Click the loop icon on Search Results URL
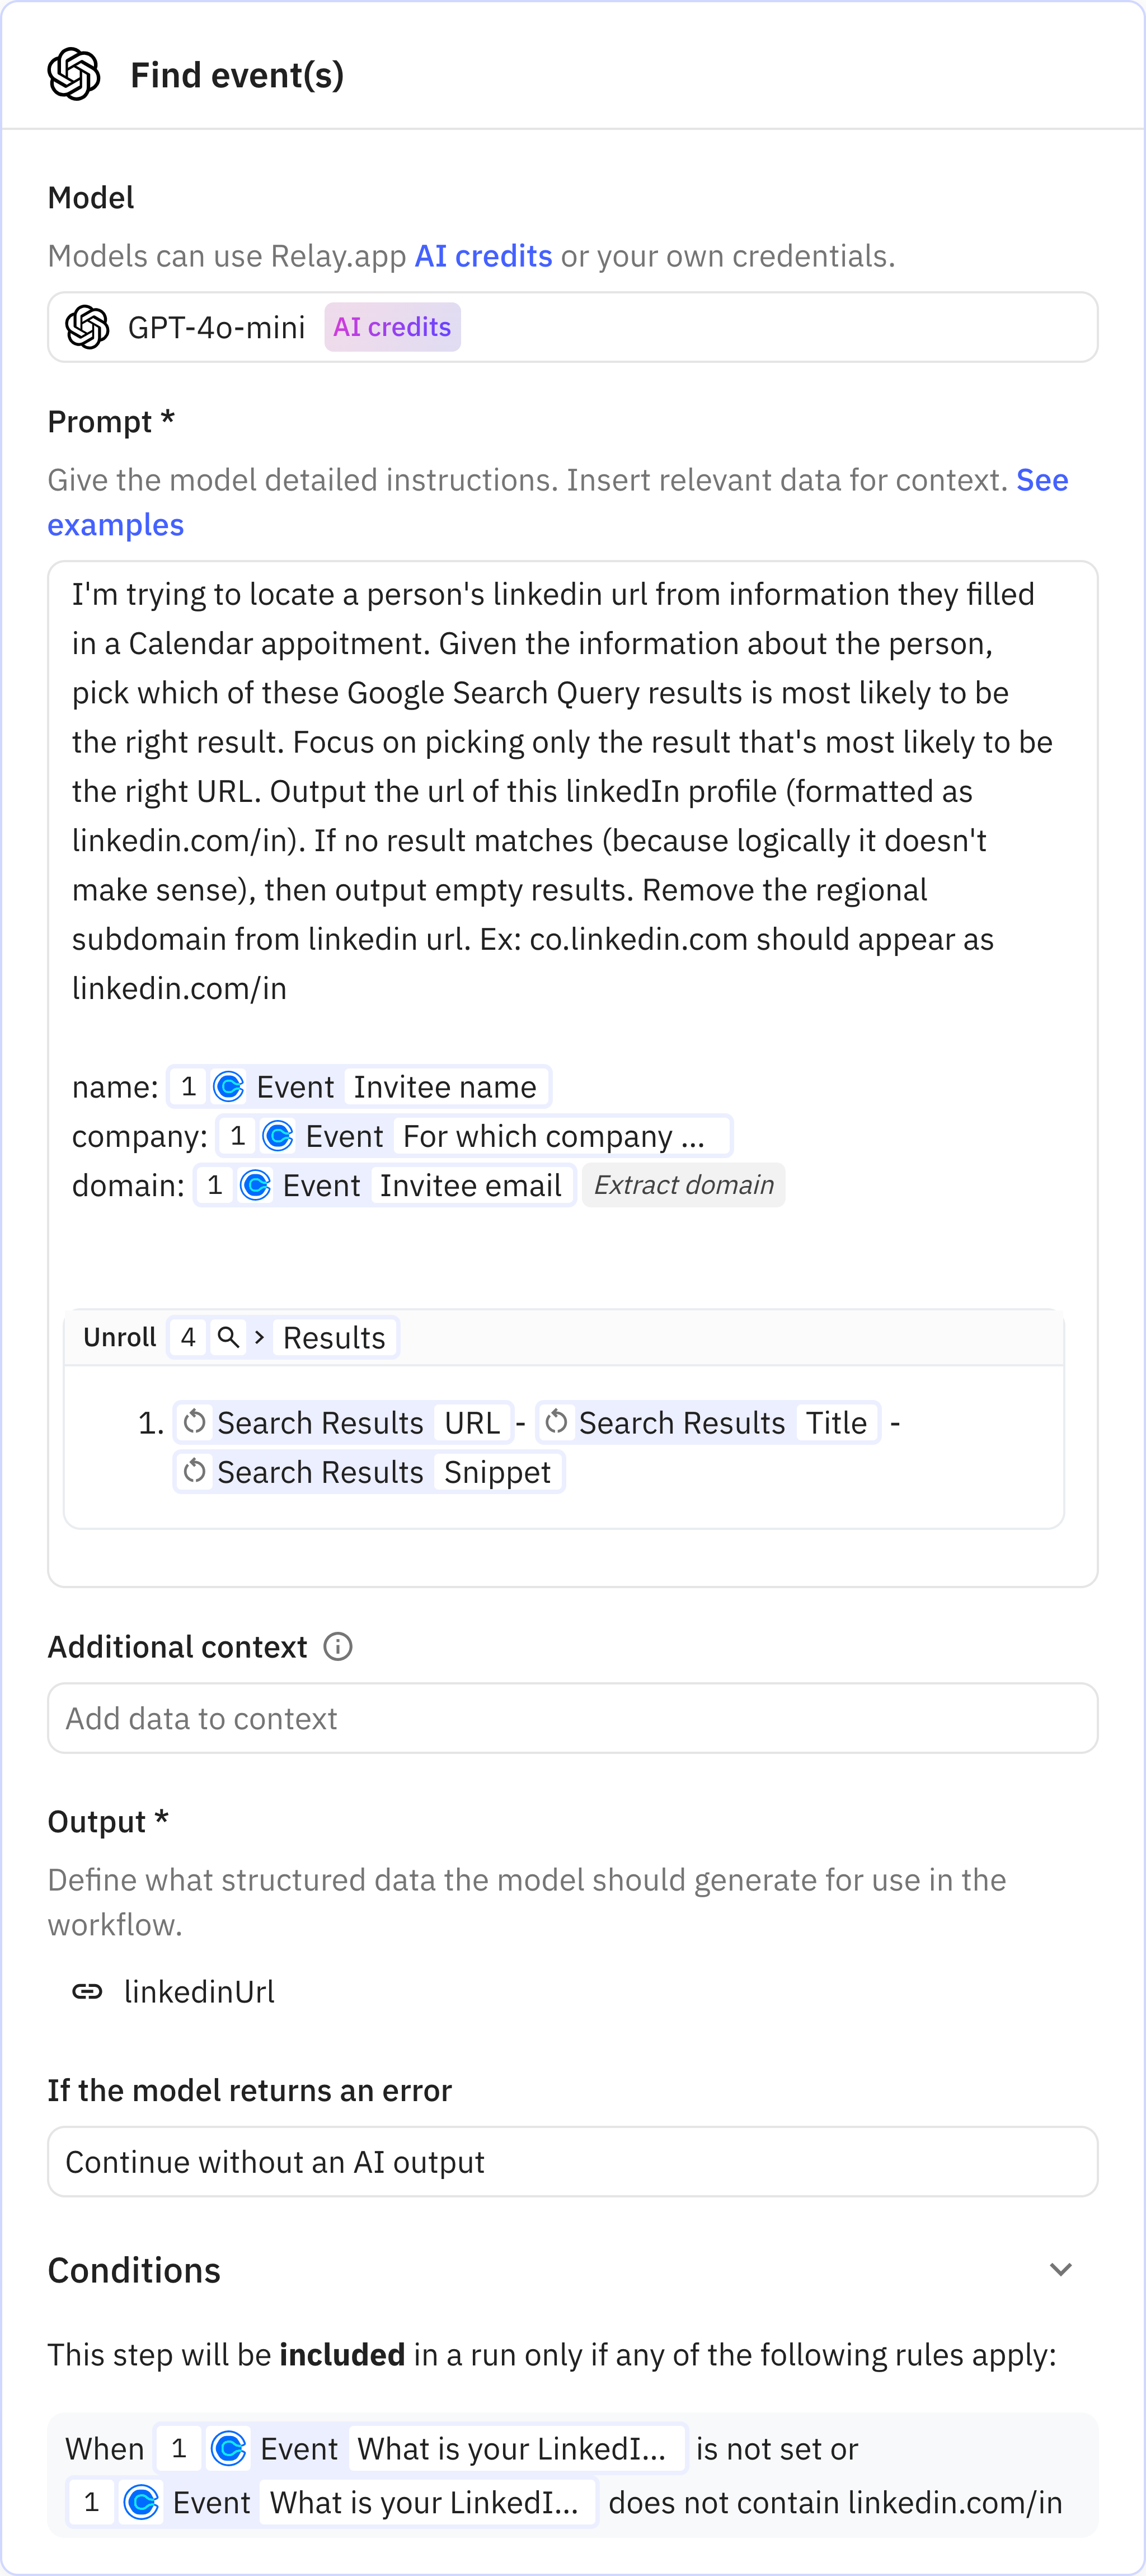This screenshot has height=2576, width=1146. tap(195, 1422)
